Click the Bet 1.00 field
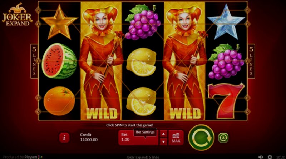The image size is (286, 159). click(138, 138)
